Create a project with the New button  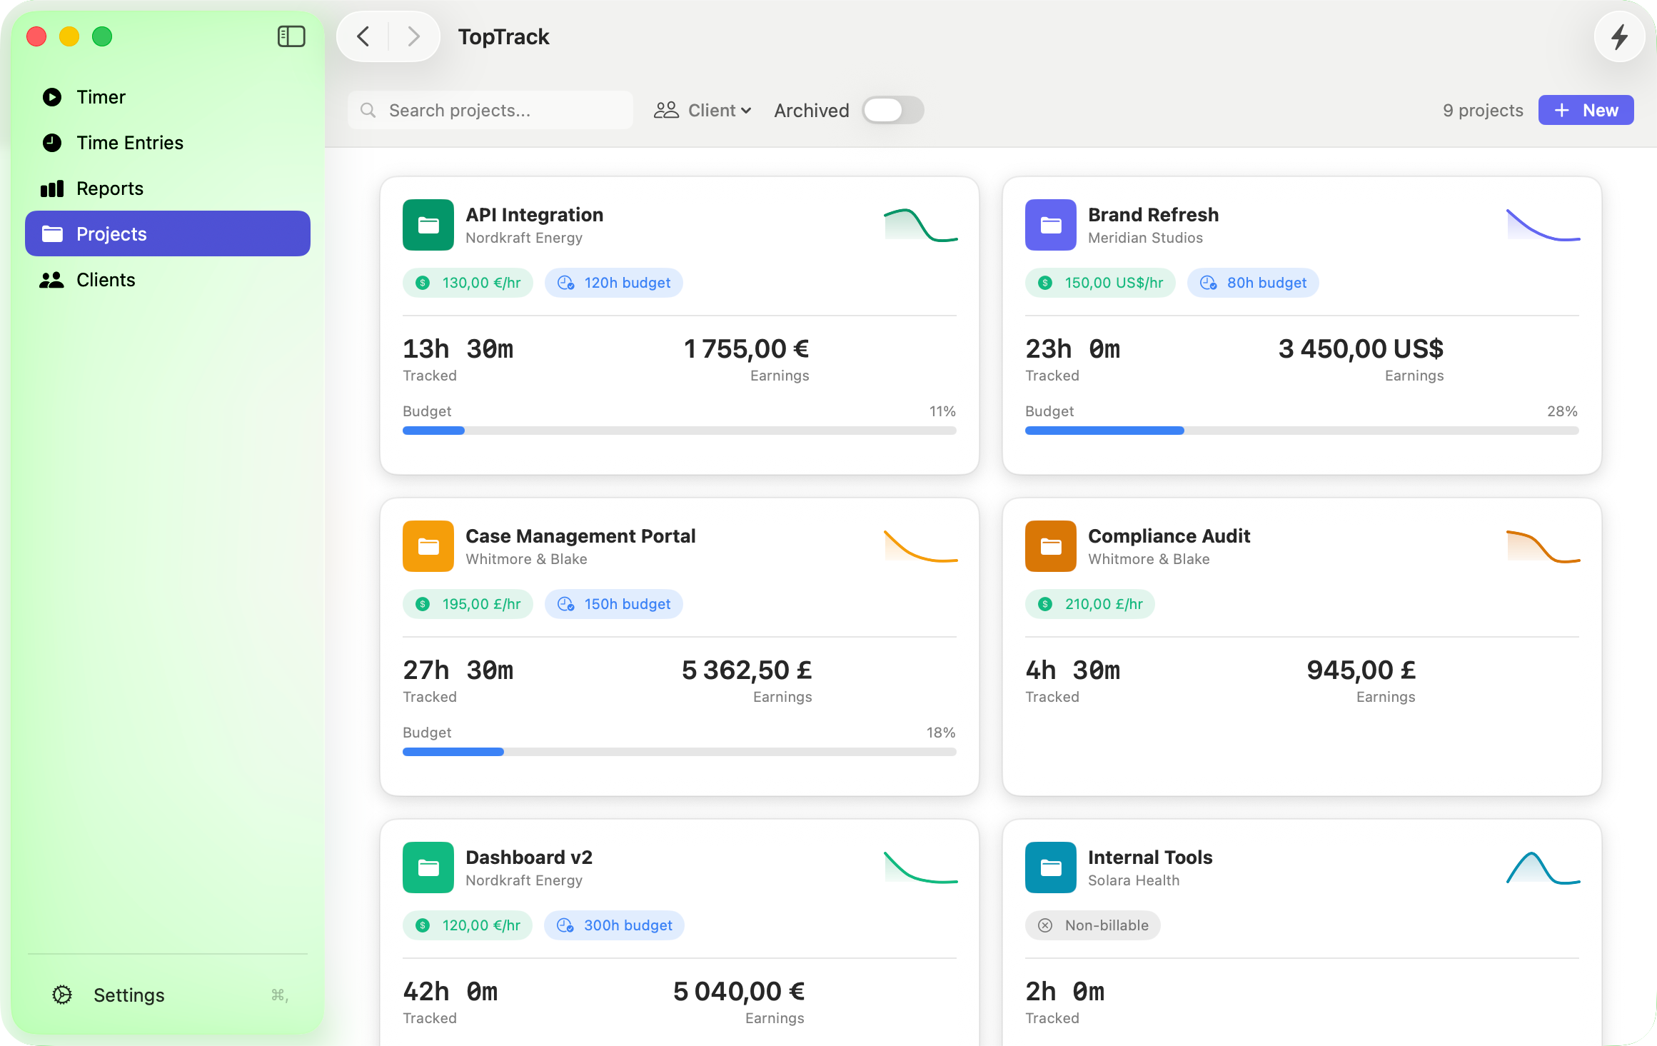(1586, 110)
